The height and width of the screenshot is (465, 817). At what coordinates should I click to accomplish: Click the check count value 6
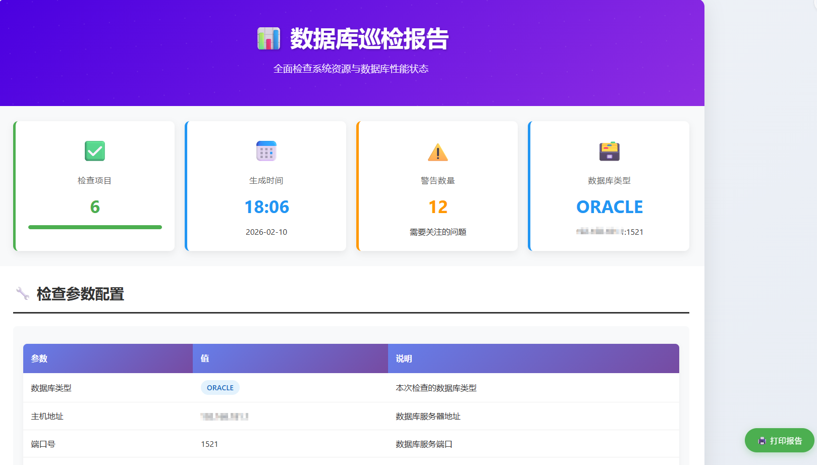95,207
